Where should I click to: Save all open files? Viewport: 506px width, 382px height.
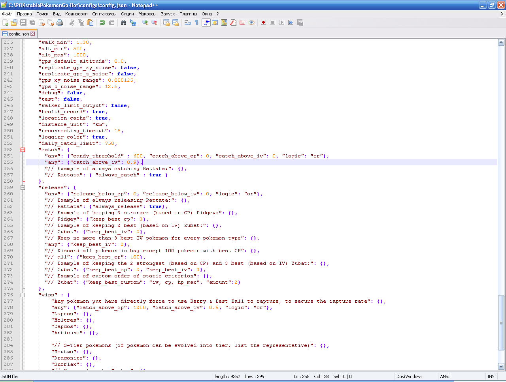point(32,22)
